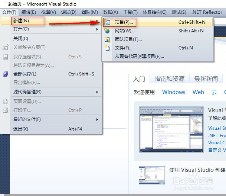Viewport: 226px width, 196px height.
Task: Click the new file icon beside 文件(F)...
Action: click(x=107, y=48)
